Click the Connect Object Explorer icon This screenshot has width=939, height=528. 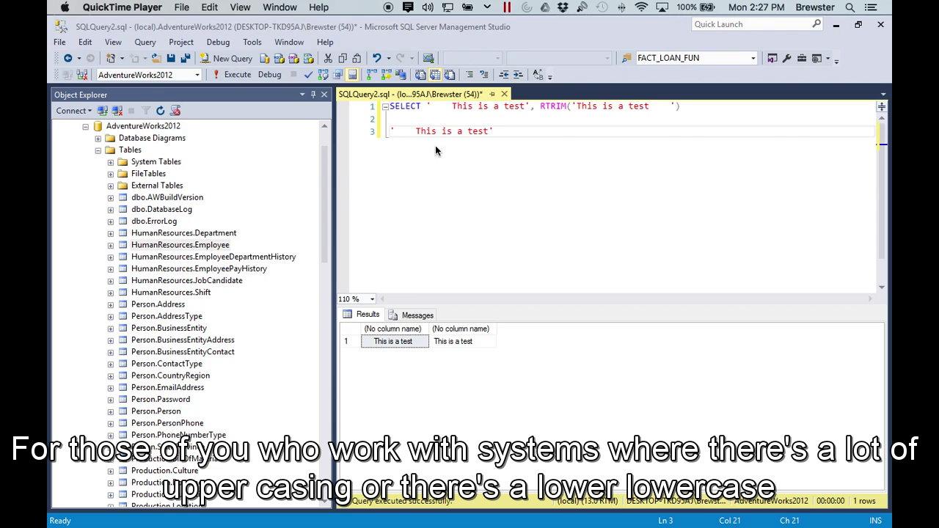103,111
